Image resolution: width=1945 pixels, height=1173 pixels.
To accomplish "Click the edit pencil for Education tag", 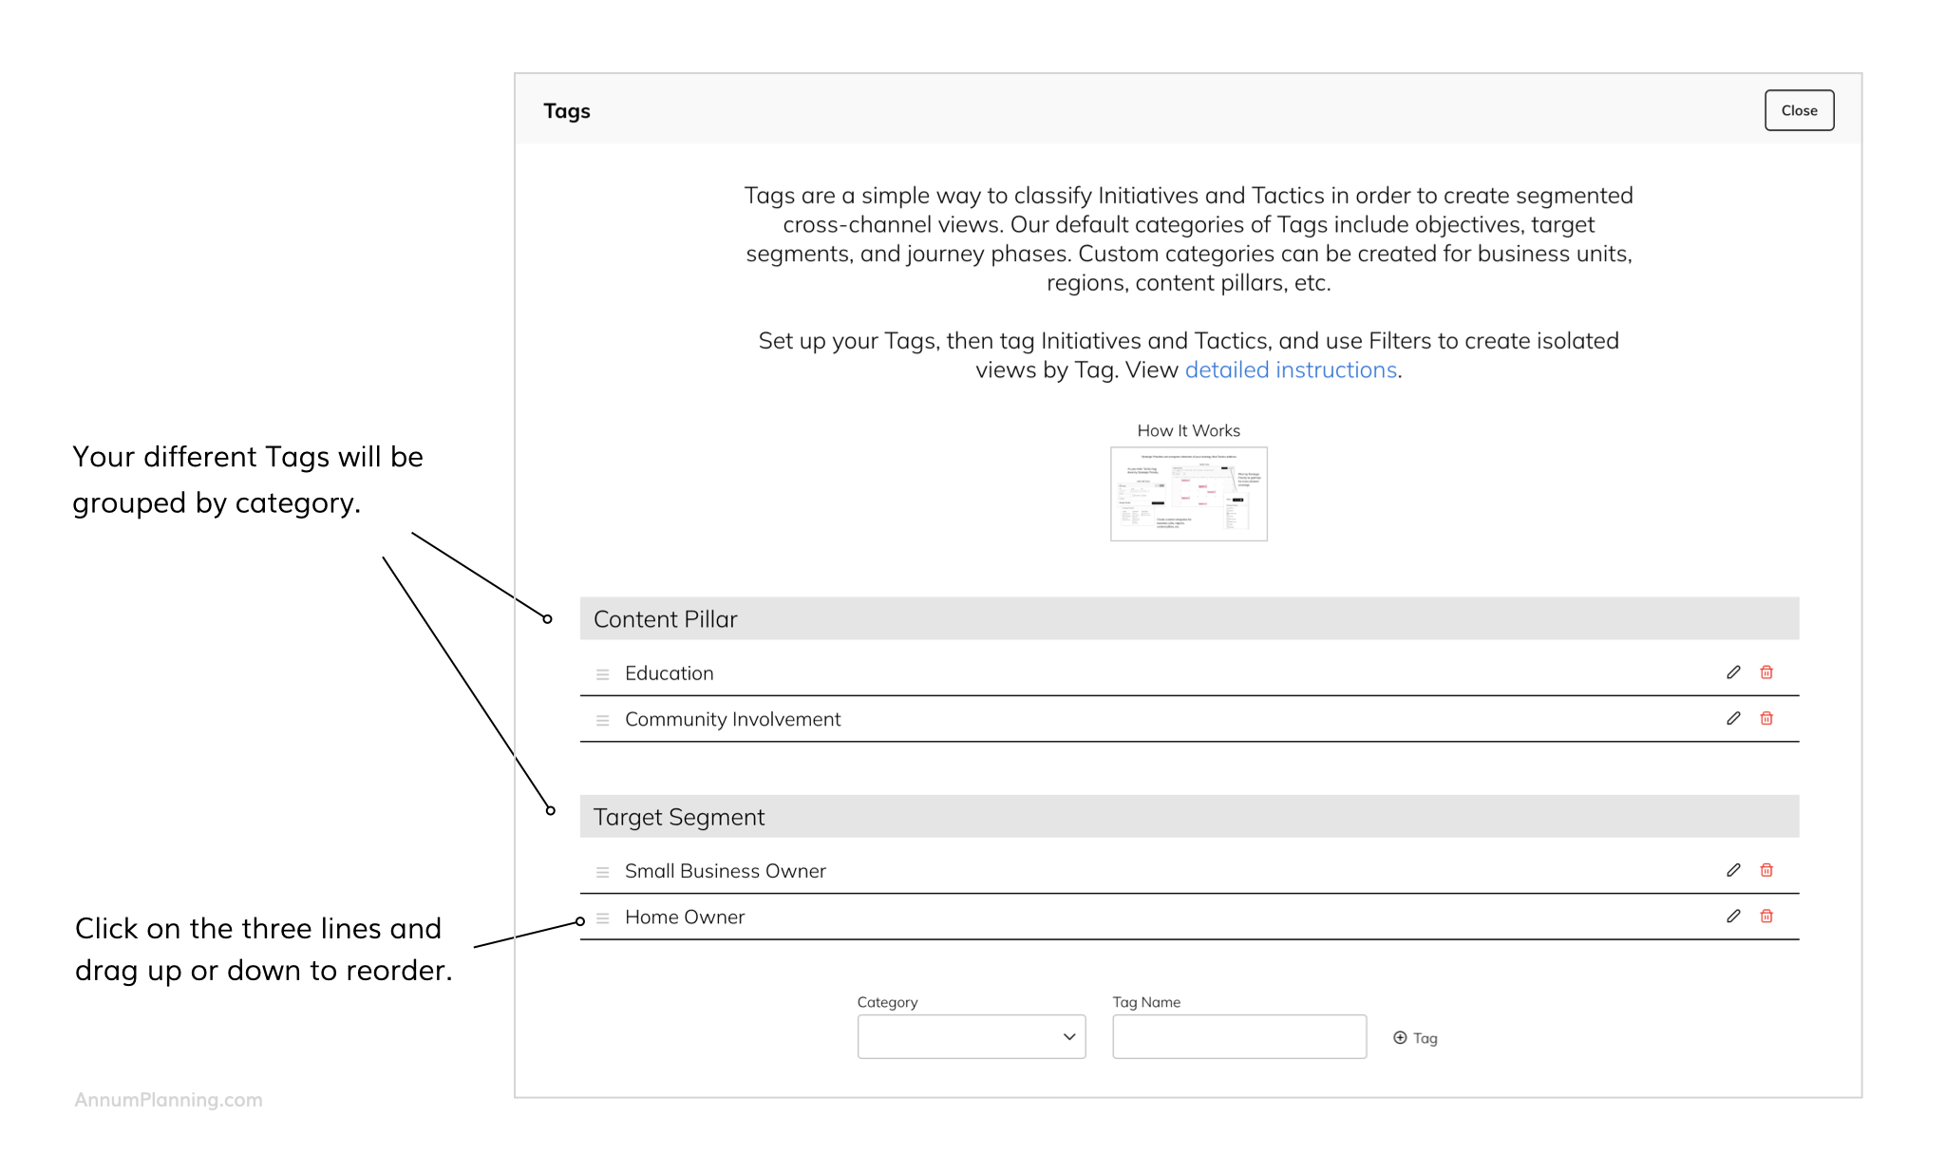I will tap(1733, 672).
